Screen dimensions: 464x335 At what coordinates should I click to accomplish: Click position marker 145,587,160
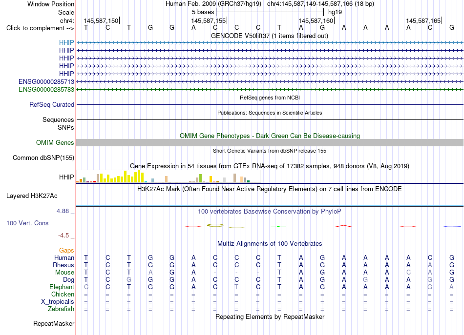click(x=316, y=20)
